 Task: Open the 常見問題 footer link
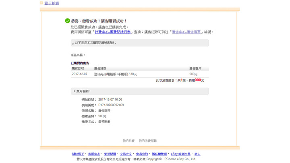110,154
